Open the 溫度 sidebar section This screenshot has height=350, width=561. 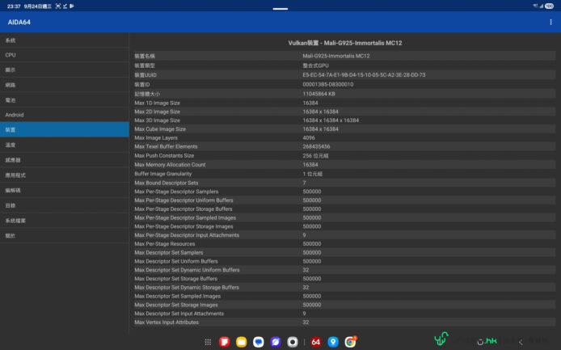coord(65,145)
